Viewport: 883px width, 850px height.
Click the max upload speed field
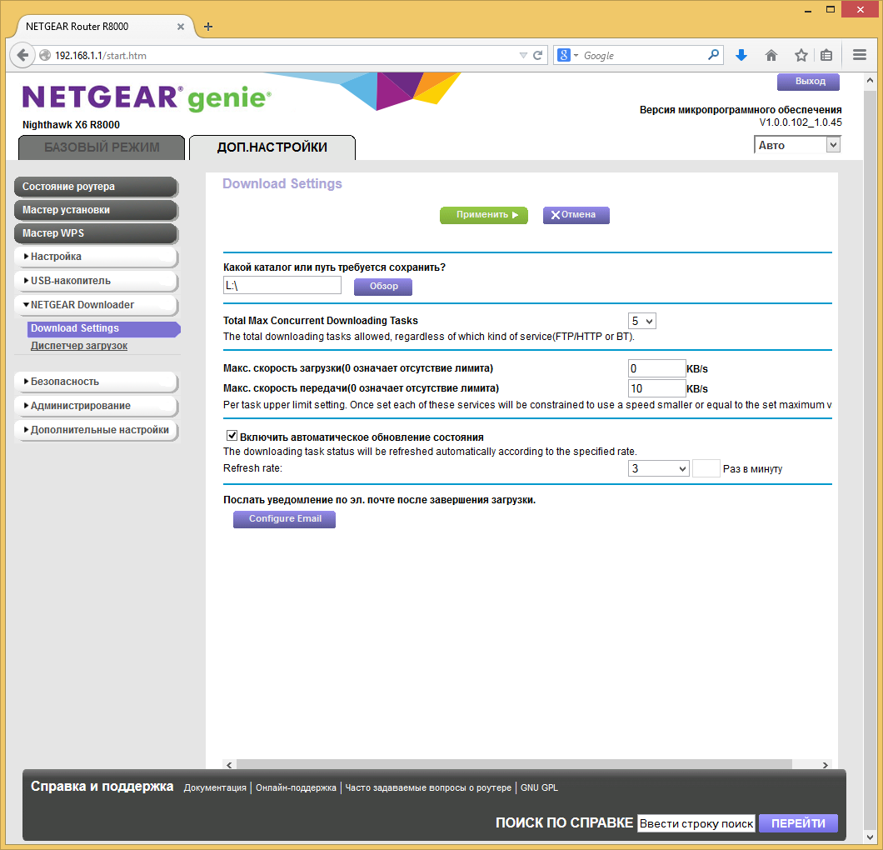(x=656, y=388)
